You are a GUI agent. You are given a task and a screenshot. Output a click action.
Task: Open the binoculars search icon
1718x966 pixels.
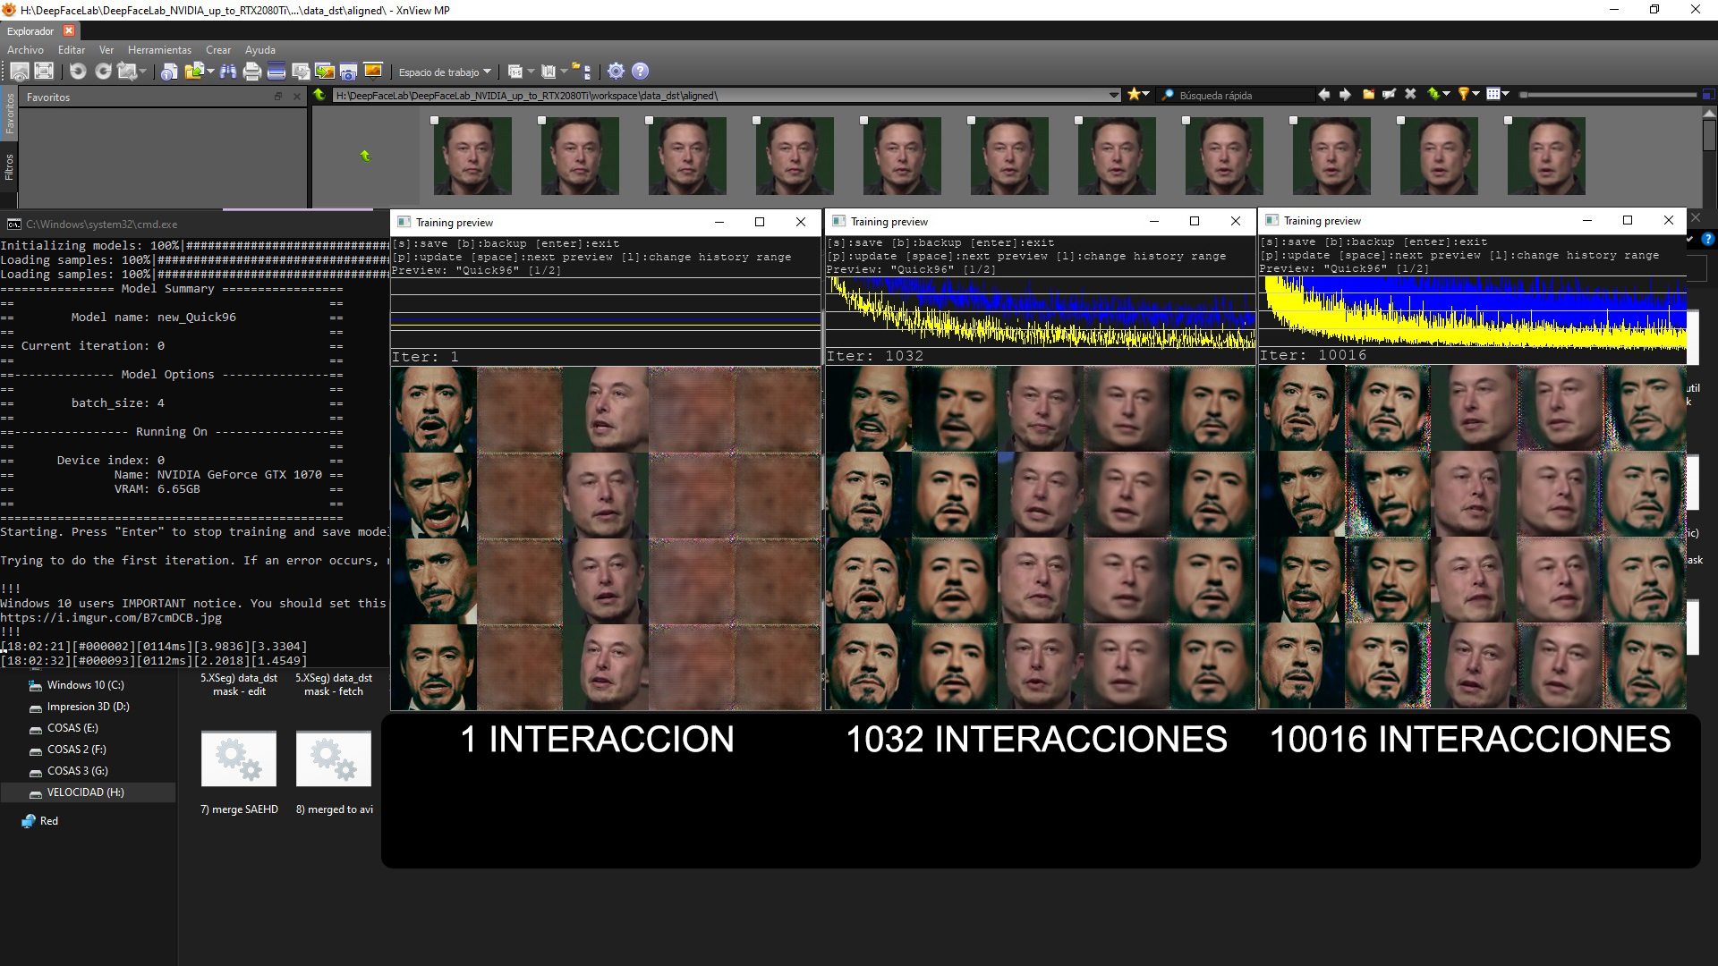click(x=228, y=72)
